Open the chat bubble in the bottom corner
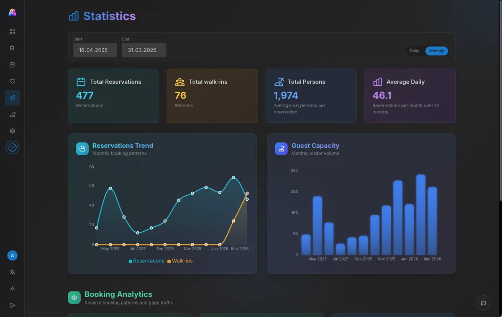 483,303
